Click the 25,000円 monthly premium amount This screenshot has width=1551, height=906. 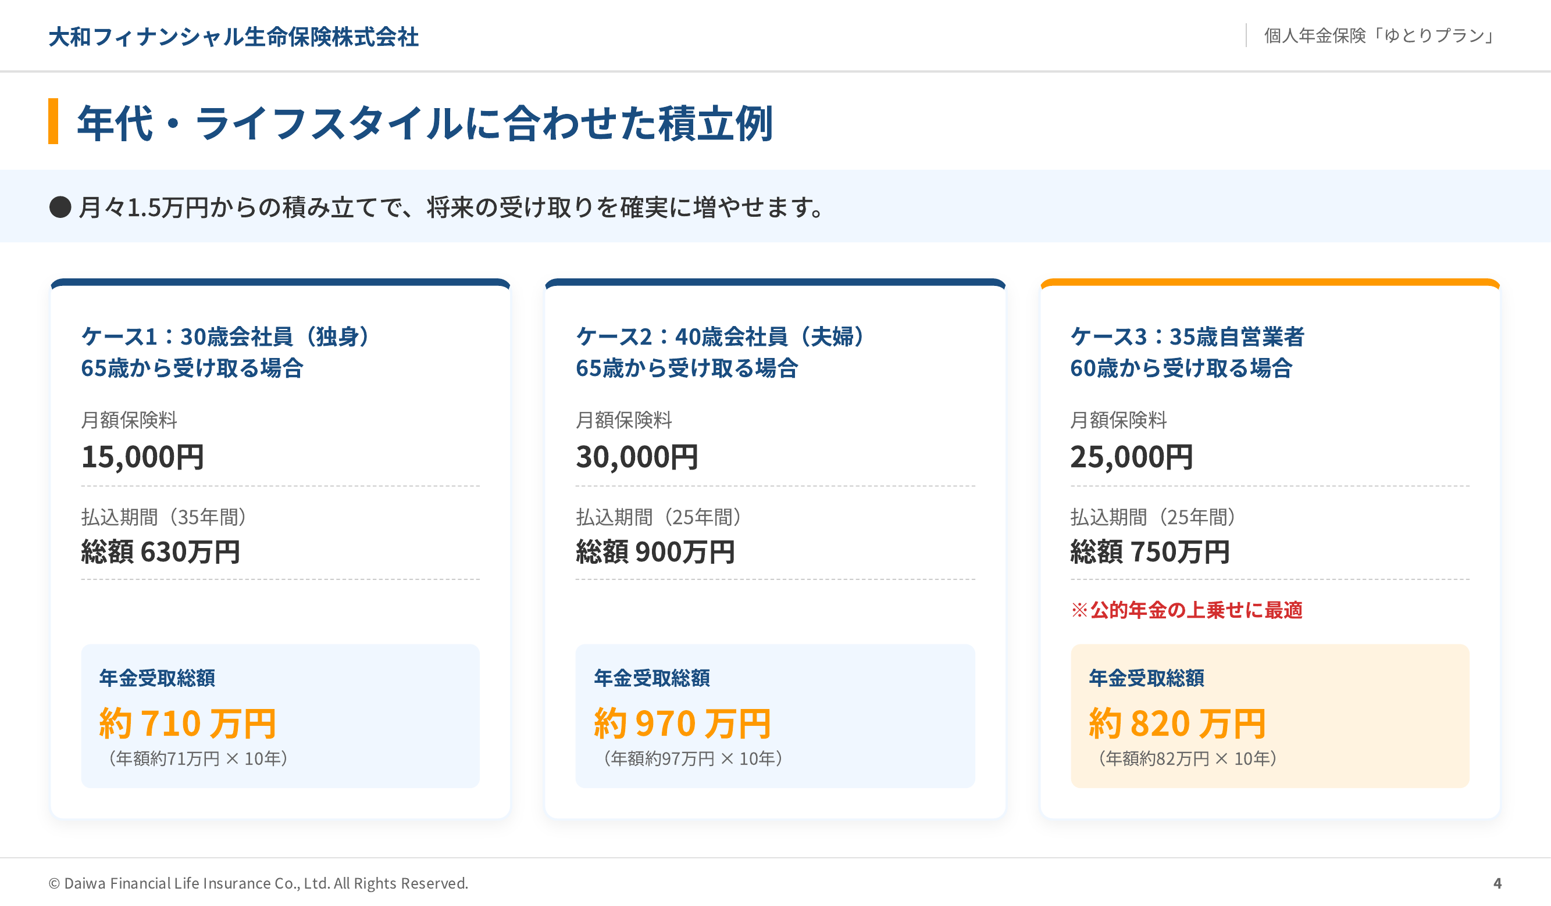(x=1131, y=457)
